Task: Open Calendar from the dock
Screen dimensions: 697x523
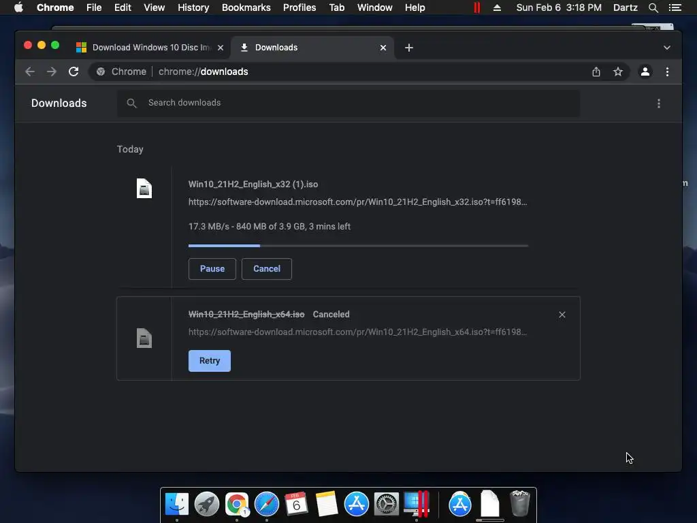Action: (297, 505)
